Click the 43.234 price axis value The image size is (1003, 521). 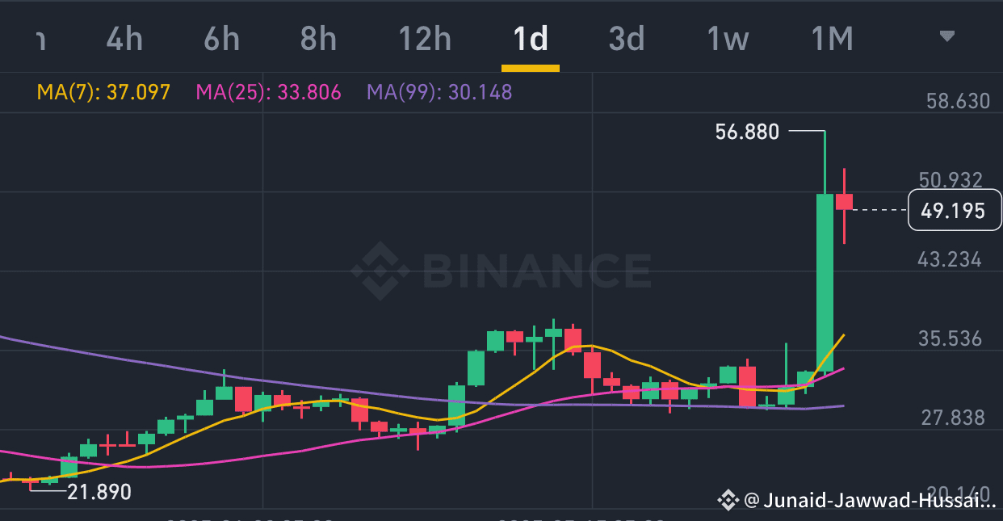point(950,259)
